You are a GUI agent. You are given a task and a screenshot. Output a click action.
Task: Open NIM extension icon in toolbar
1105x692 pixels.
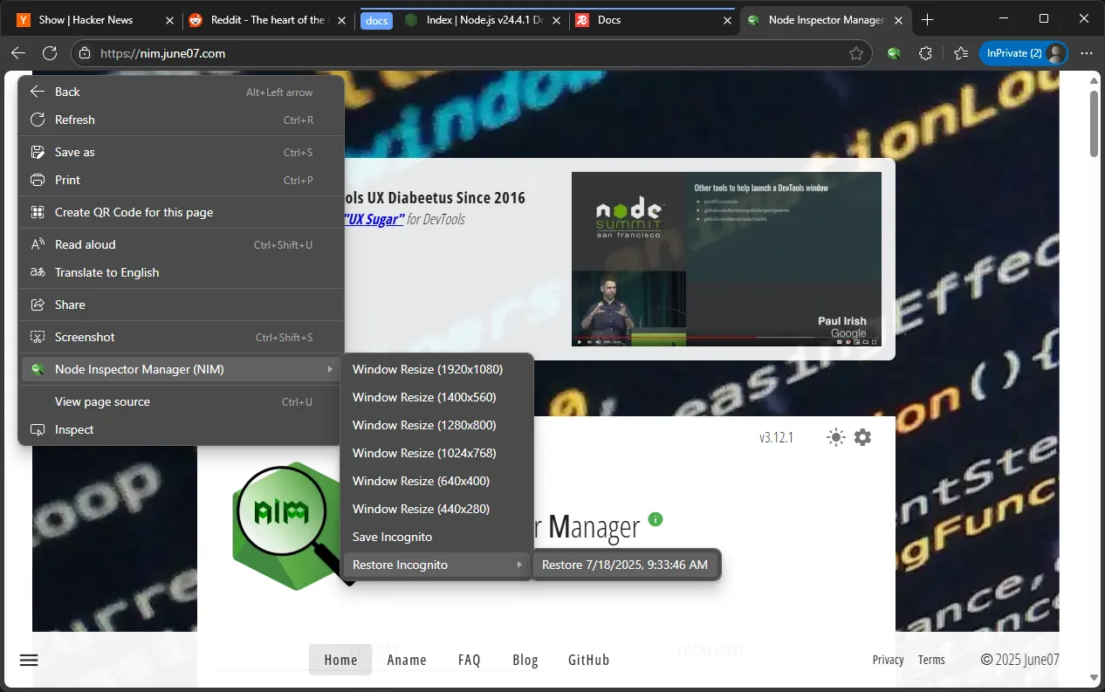(894, 53)
